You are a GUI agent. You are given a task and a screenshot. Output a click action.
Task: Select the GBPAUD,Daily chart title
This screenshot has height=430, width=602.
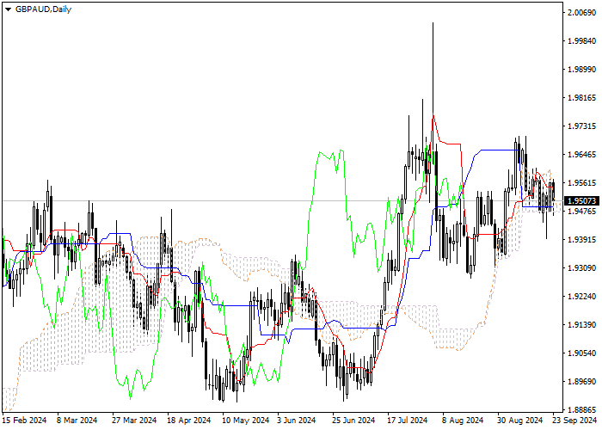[43, 9]
